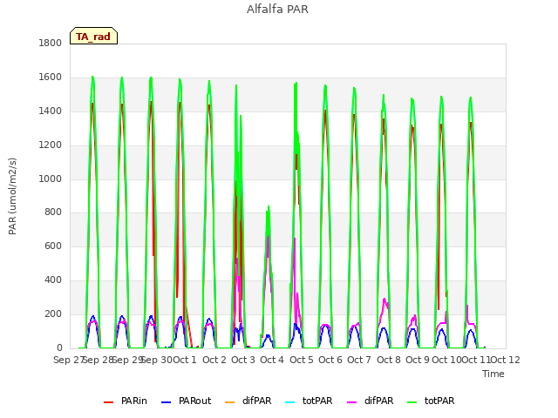Click the 1400 y-axis tick label
Viewport: 558px width, 418px height.
click(x=51, y=111)
